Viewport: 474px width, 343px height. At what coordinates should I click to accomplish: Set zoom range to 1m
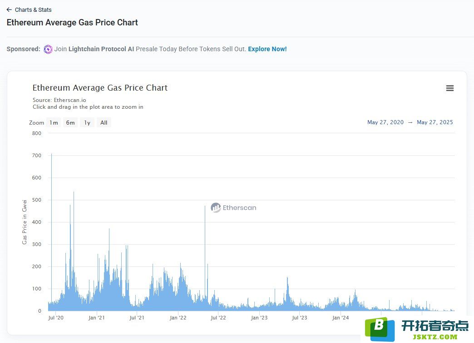(54, 122)
